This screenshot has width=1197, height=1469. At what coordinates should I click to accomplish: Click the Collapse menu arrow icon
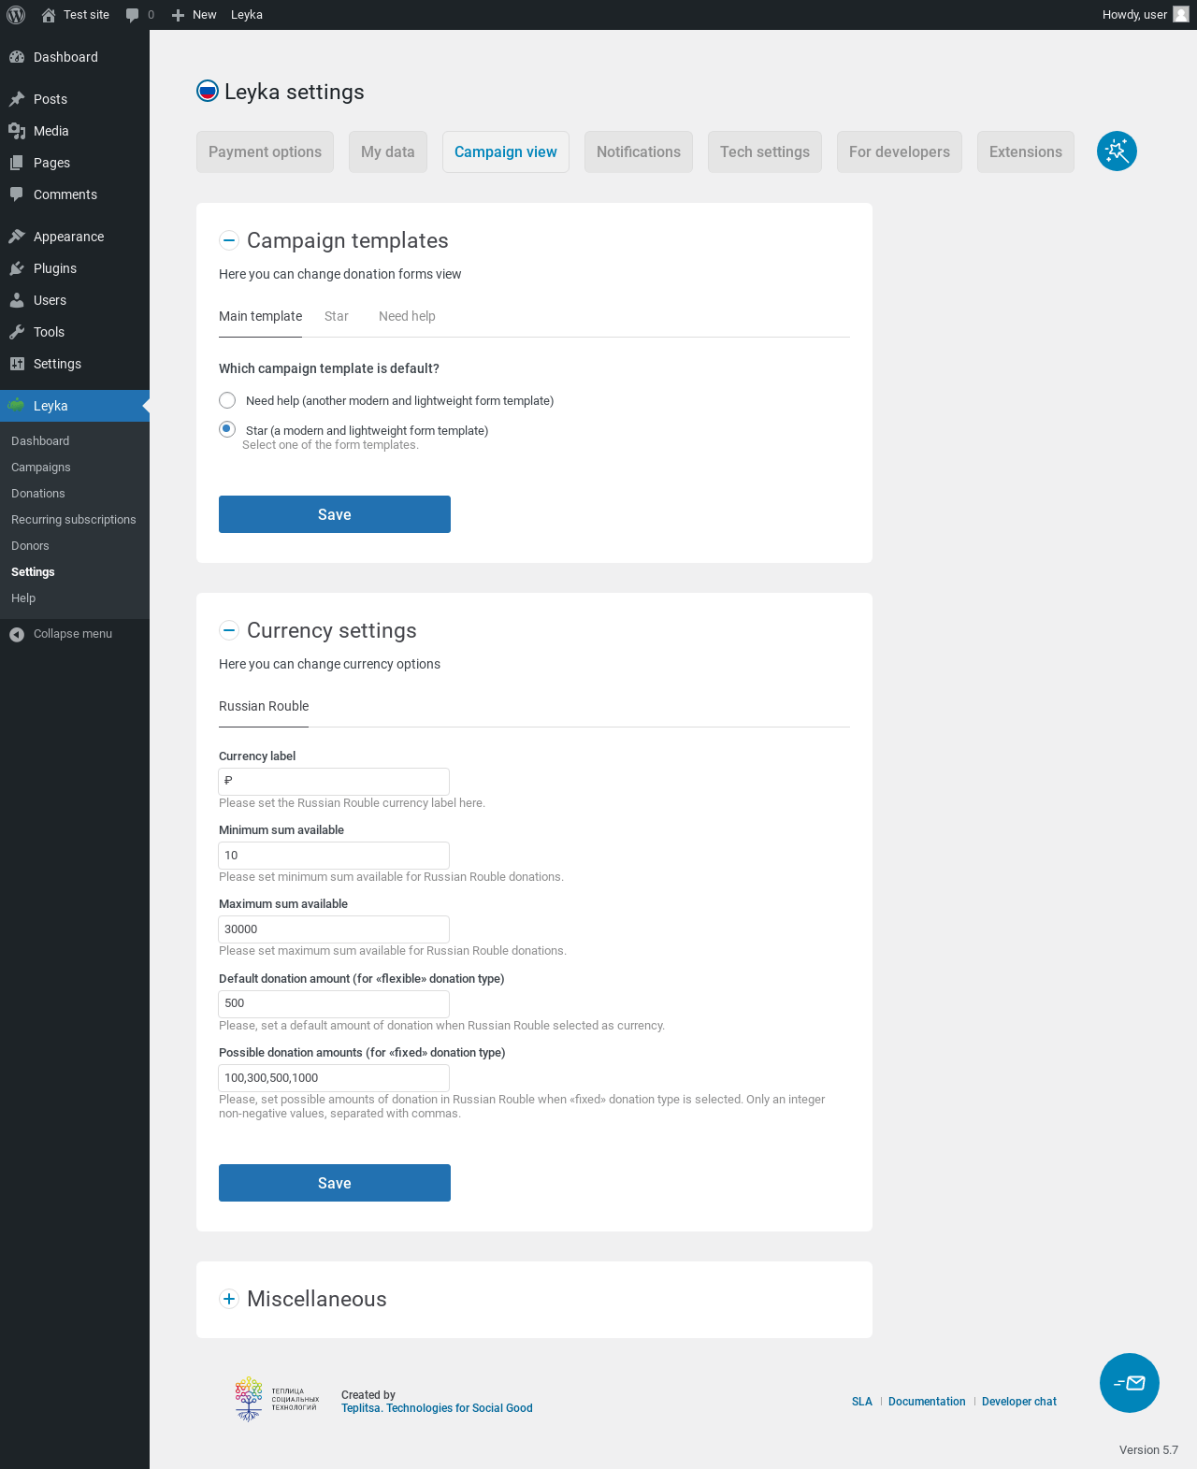tap(17, 634)
